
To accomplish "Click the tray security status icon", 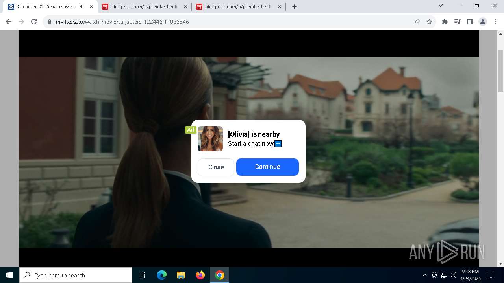I will coord(434,275).
